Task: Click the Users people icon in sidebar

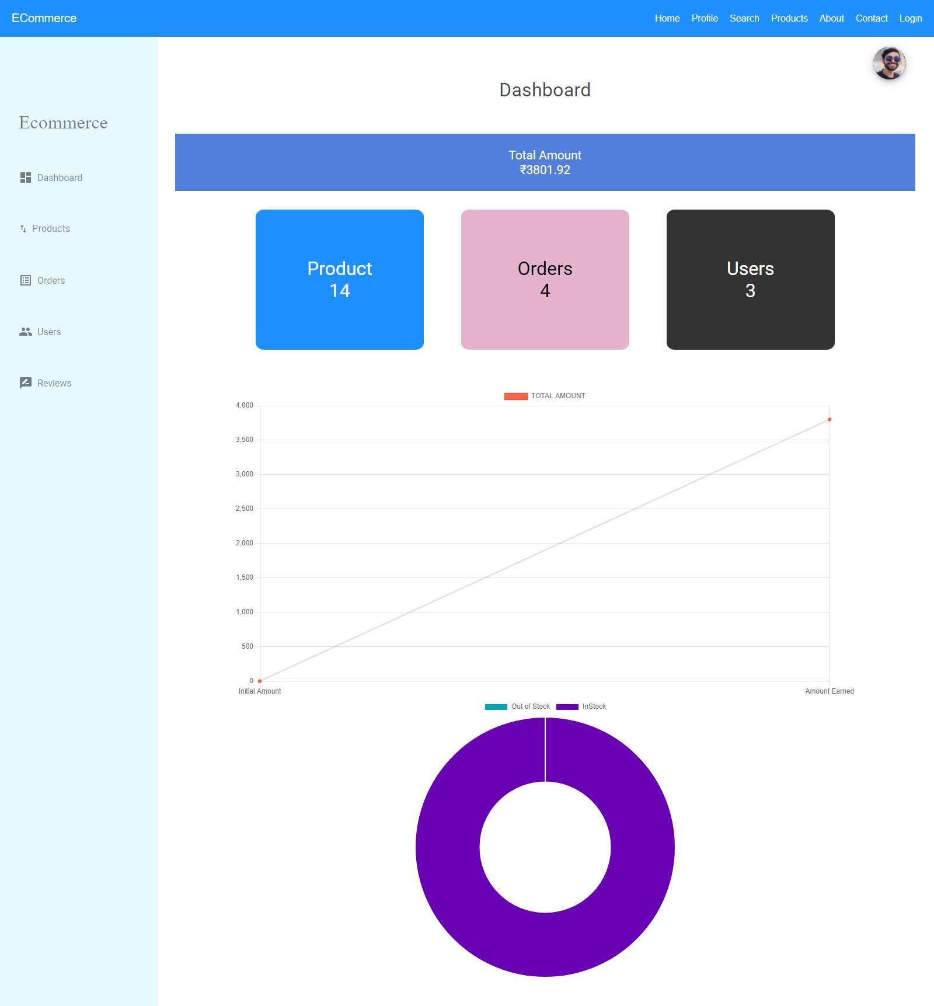Action: (x=25, y=331)
